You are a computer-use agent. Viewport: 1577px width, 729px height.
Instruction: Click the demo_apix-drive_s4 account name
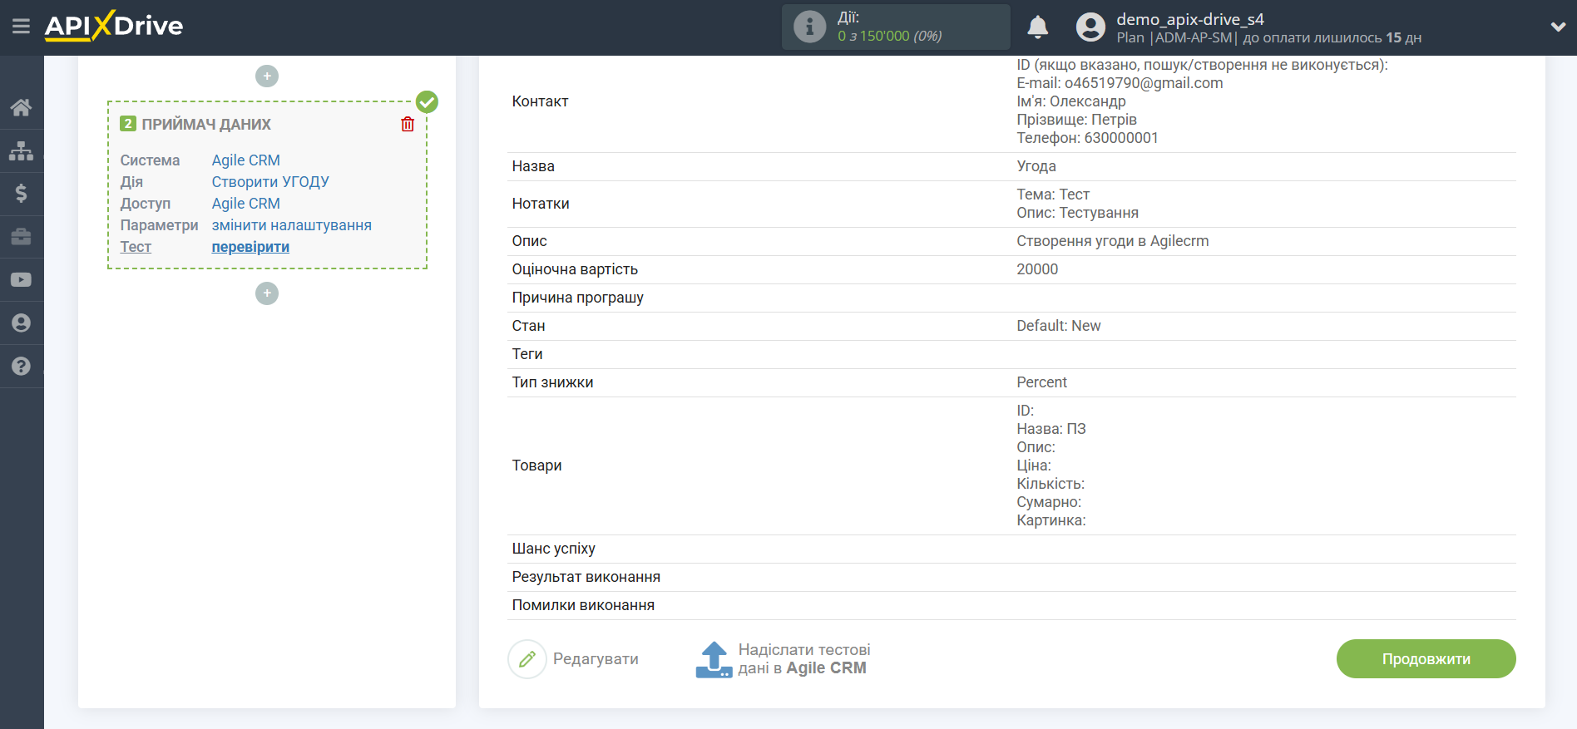pyautogui.click(x=1189, y=19)
